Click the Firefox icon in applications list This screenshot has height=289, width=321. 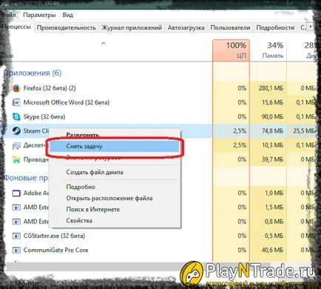click(x=16, y=88)
